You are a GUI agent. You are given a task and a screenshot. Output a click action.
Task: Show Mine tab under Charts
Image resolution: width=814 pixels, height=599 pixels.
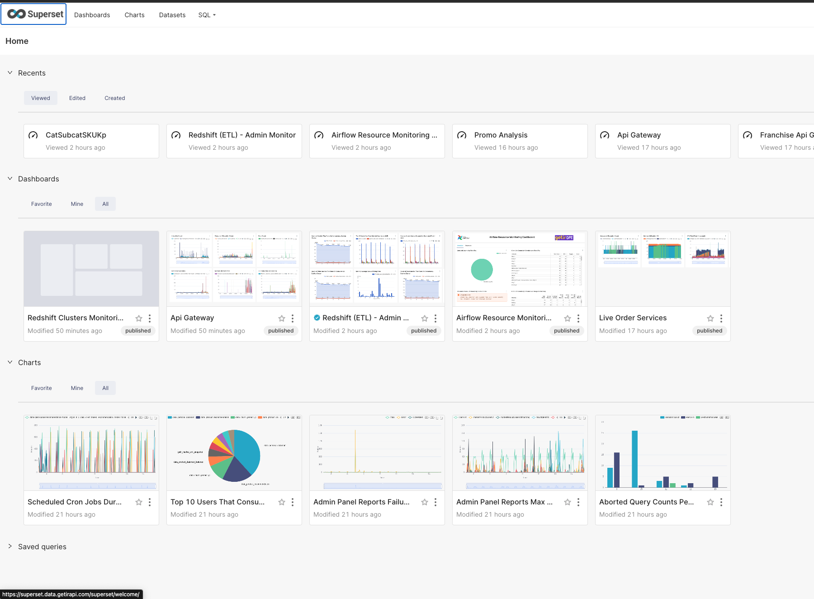pos(77,388)
